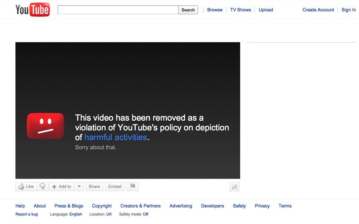Open the Copyright footer link
This screenshot has width=359, height=224.
102,206
